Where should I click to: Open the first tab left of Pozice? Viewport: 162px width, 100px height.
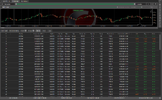pyautogui.click(x=14, y=31)
